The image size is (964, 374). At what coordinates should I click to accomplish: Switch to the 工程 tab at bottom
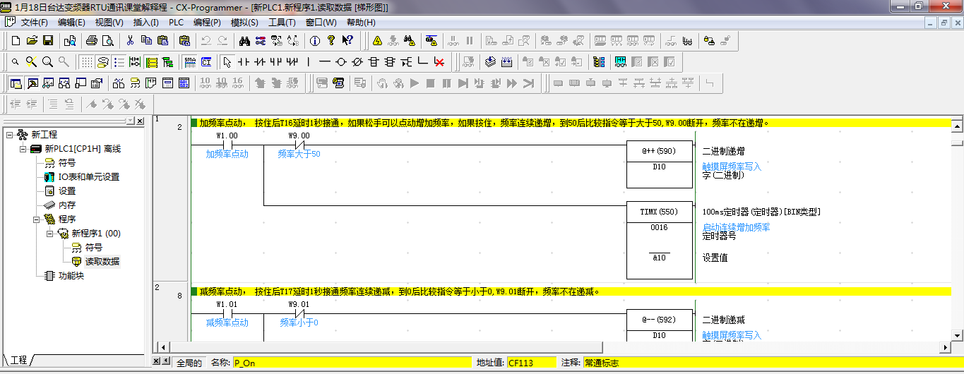click(18, 360)
